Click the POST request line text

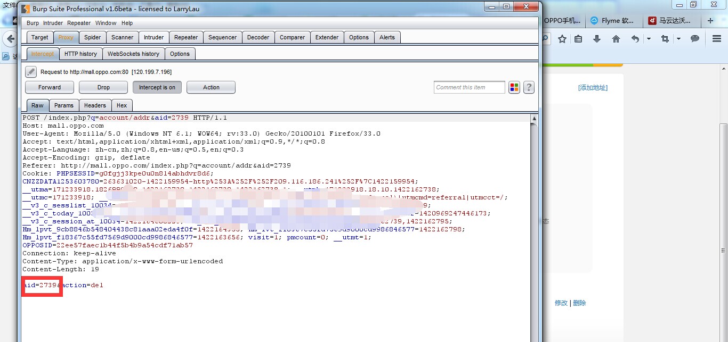(124, 118)
